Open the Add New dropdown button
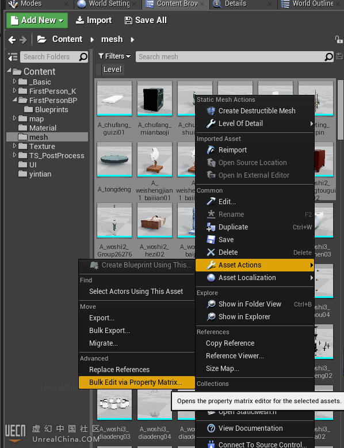Viewport: 344px width, 448px height. point(37,20)
